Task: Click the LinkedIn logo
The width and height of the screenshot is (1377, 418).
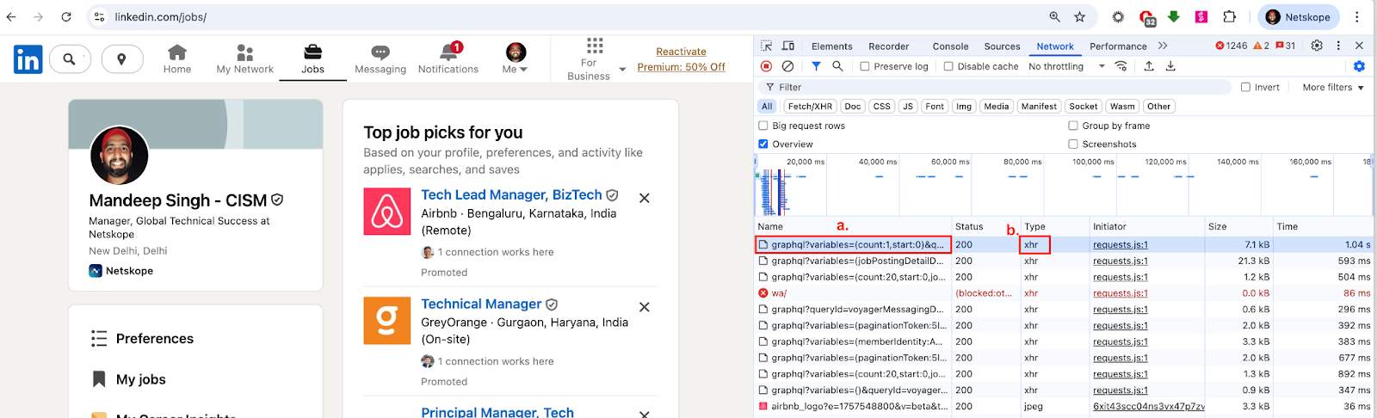Action: click(28, 59)
